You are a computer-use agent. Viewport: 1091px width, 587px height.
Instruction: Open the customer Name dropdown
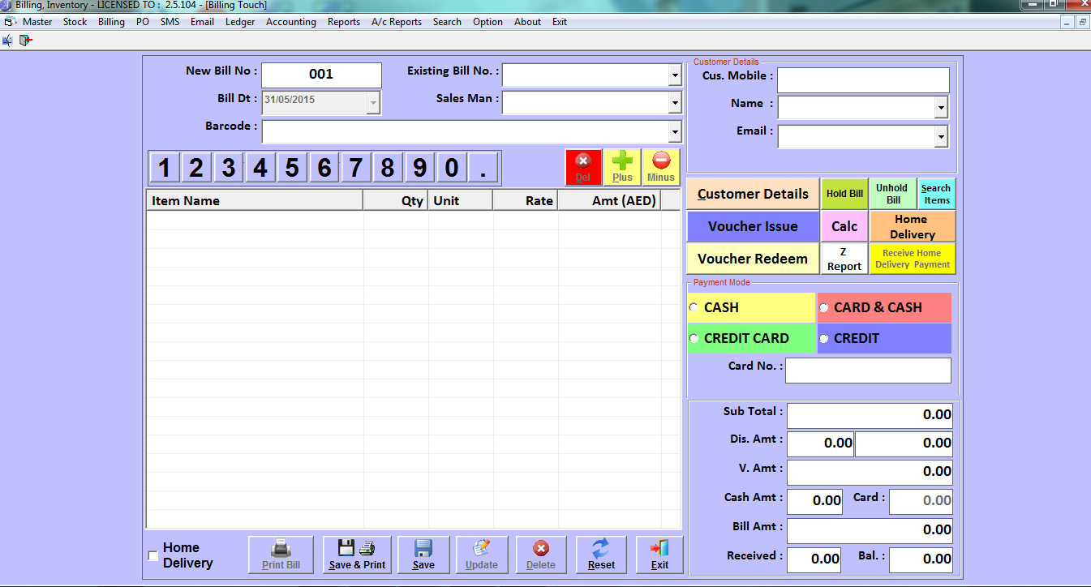coord(941,107)
